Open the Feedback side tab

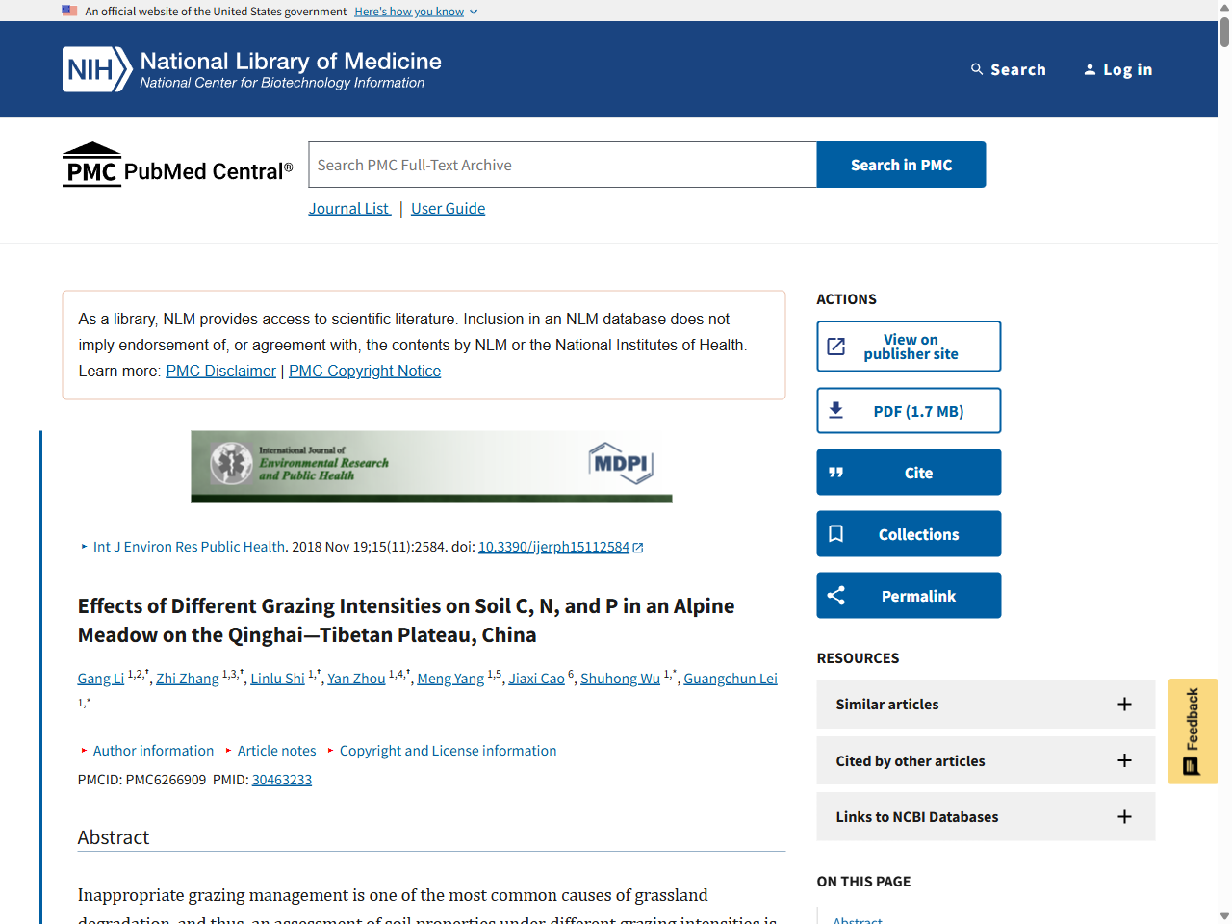[1192, 731]
